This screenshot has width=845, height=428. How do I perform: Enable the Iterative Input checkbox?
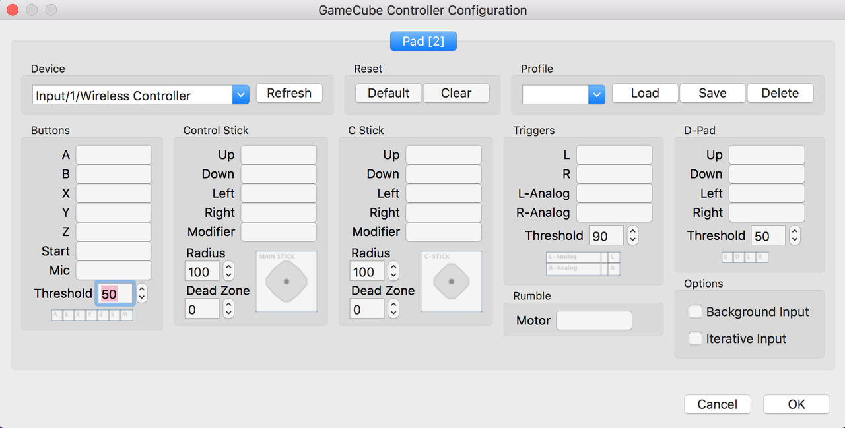695,338
